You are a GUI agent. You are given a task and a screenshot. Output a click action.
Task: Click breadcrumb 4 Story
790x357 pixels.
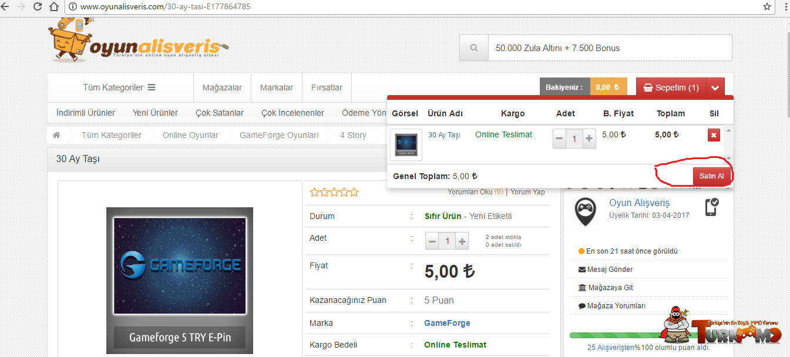click(353, 135)
